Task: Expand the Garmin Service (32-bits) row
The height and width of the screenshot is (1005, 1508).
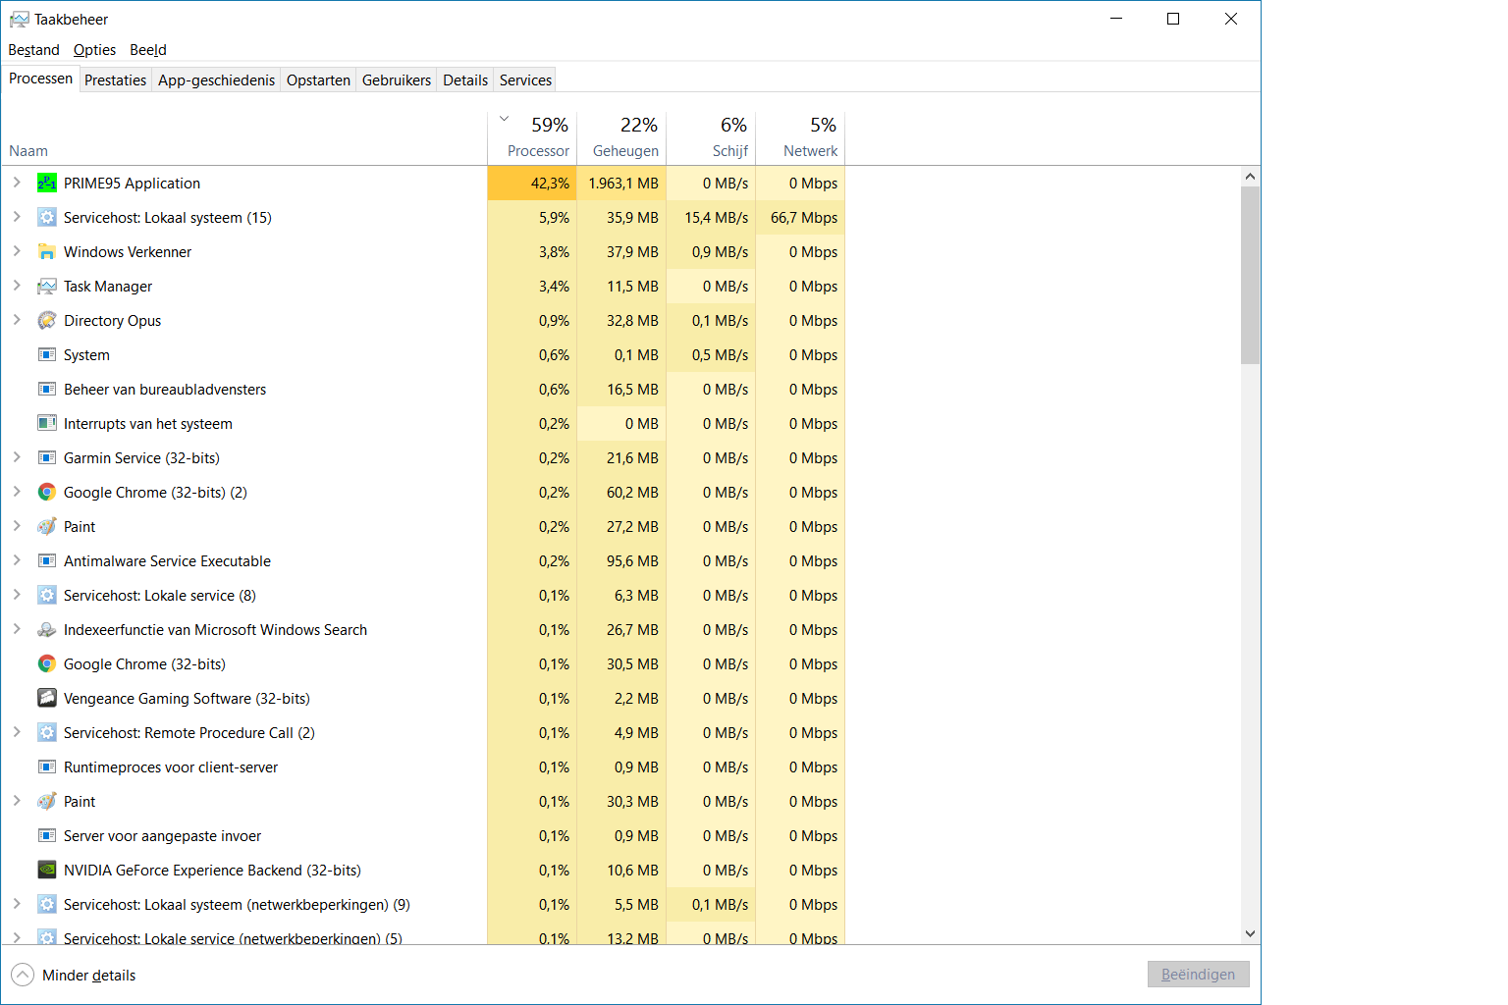Action: [17, 457]
